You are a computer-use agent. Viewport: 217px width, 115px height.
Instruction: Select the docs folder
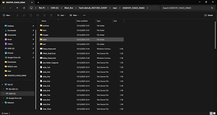pos(82,30)
